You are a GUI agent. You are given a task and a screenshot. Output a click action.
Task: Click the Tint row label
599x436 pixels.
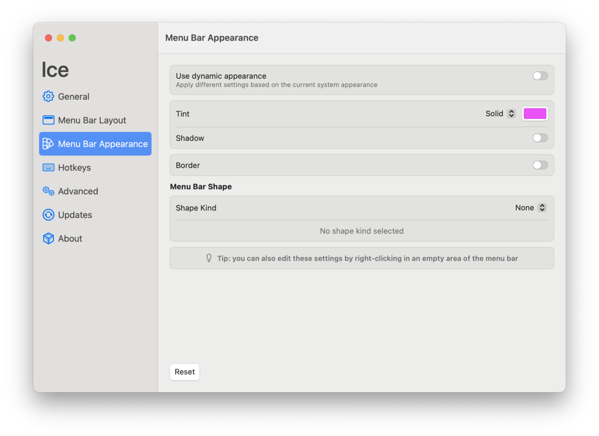pyautogui.click(x=183, y=114)
